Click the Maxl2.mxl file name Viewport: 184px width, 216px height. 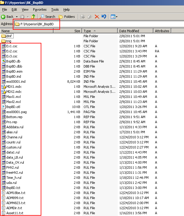[x=13, y=102]
